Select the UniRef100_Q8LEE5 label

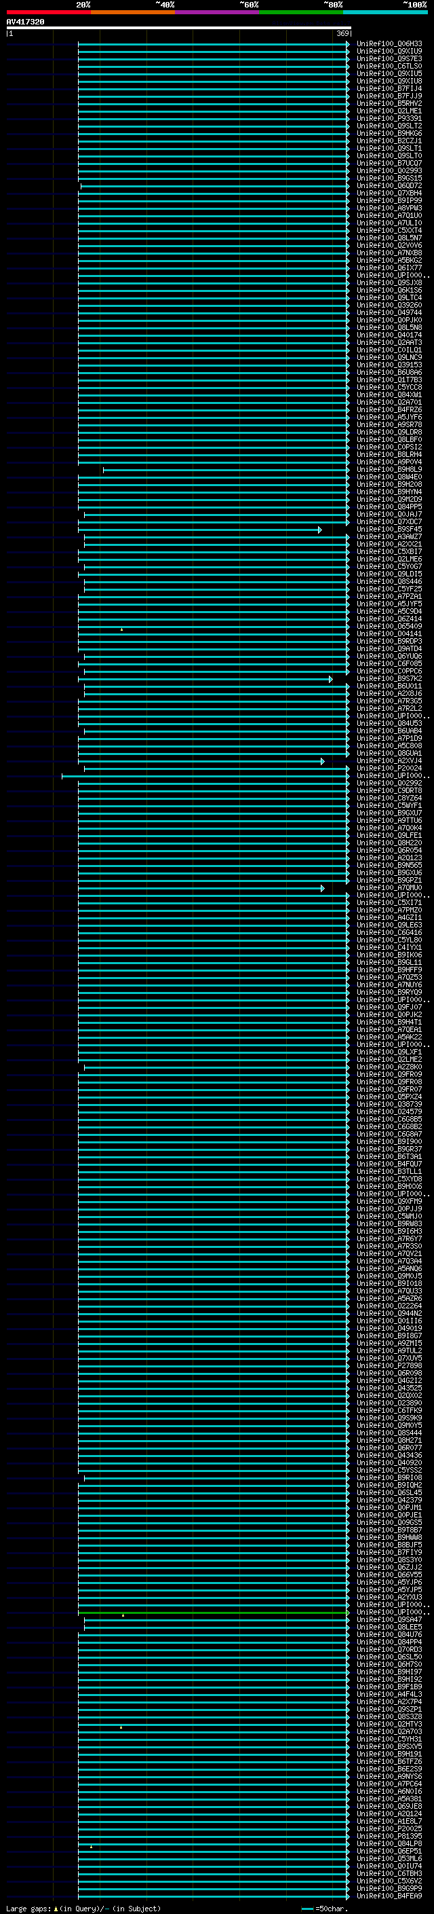[x=389, y=1627]
